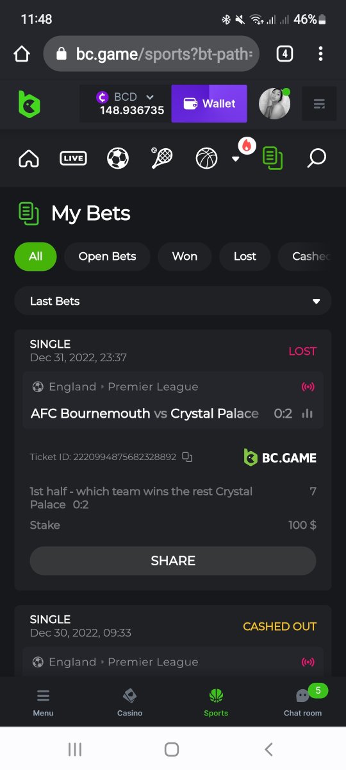This screenshot has width=346, height=770.
Task: Open the Casino tab in bottom bar
Action: 129,702
